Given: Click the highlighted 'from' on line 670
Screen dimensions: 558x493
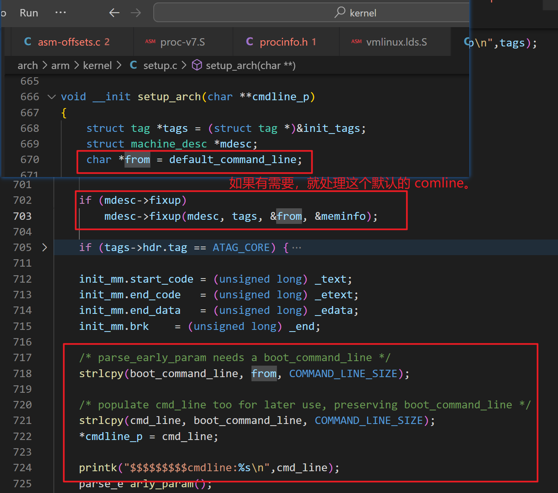Looking at the screenshot, I should coord(138,159).
